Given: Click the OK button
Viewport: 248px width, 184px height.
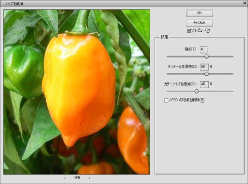Looking at the screenshot, I should click(199, 13).
